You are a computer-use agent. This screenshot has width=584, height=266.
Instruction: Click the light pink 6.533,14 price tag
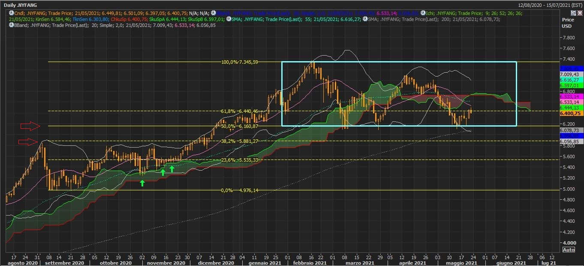tap(571, 102)
